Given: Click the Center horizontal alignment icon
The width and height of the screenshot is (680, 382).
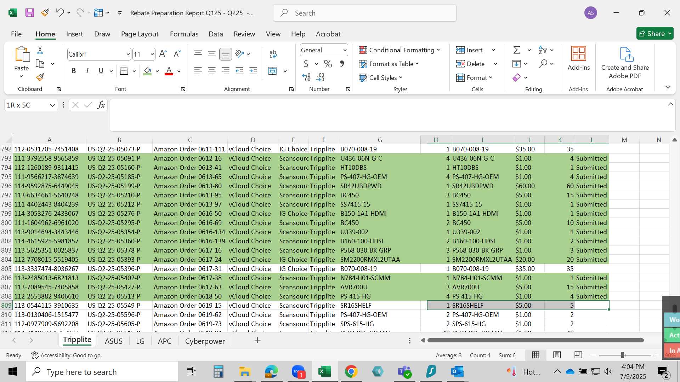Looking at the screenshot, I should pyautogui.click(x=212, y=71).
